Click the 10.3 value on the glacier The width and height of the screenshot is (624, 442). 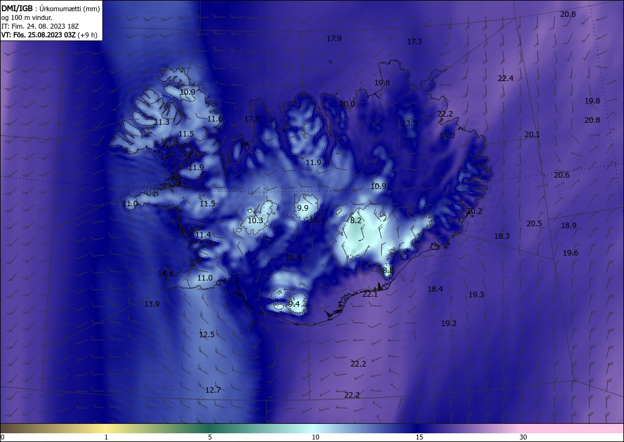click(255, 220)
